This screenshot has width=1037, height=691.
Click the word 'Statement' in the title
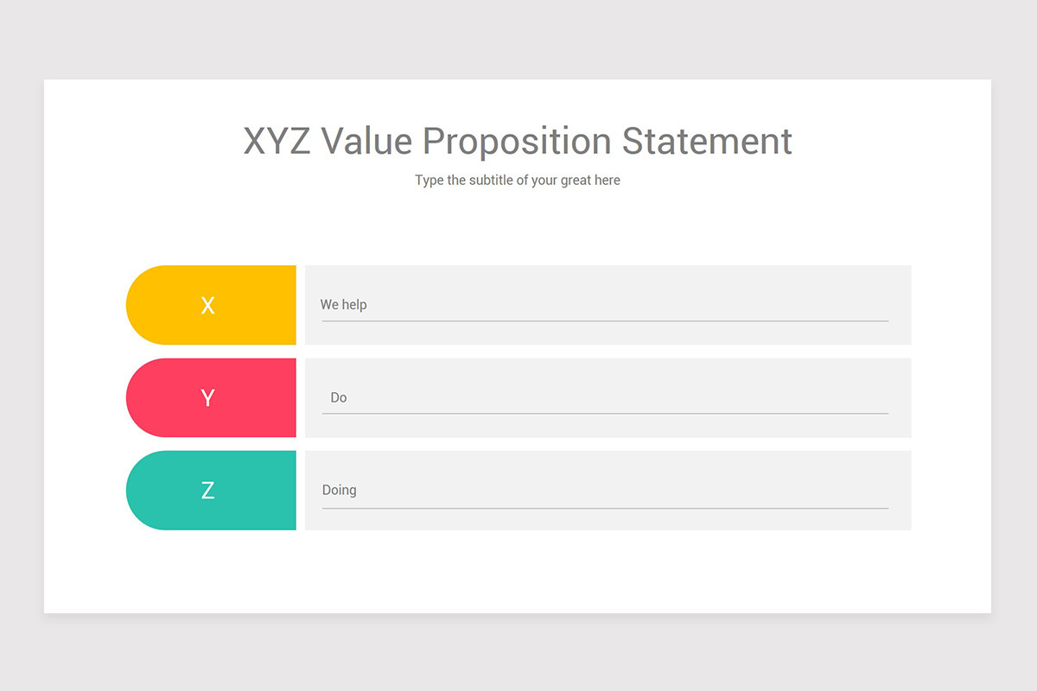[707, 141]
